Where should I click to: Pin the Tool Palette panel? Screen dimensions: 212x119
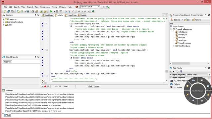pos(206,68)
